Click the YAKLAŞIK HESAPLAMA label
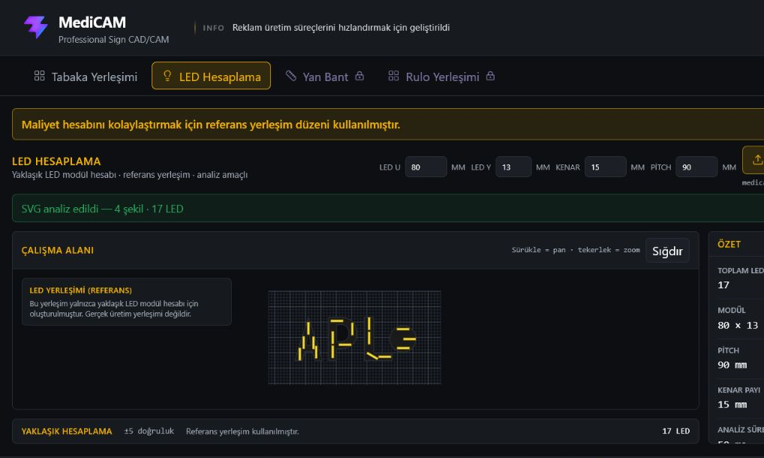This screenshot has width=764, height=458. click(67, 431)
